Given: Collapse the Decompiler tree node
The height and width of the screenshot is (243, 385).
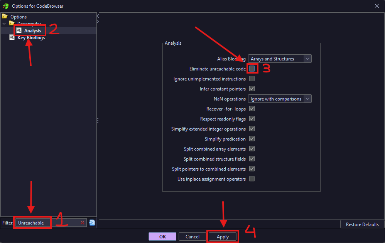Looking at the screenshot, I should 4,24.
